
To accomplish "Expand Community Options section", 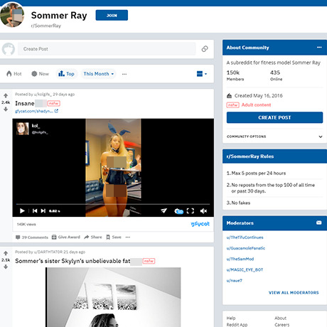I will tap(274, 136).
